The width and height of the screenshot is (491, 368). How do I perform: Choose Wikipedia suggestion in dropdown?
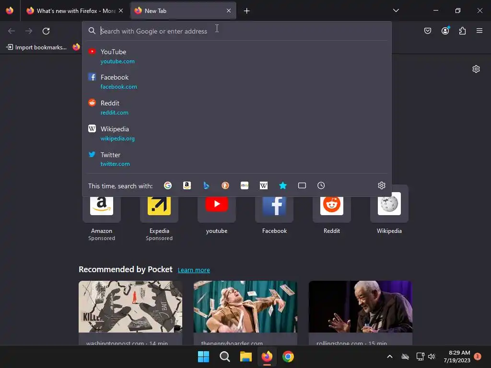click(x=237, y=134)
